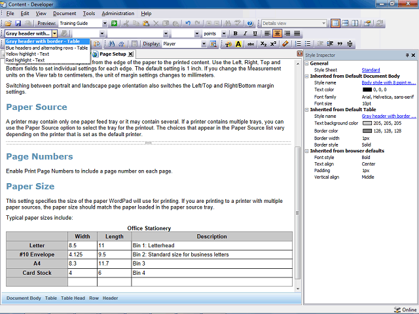
Task: Click the paste special icon left of Find
Action: 97,44
